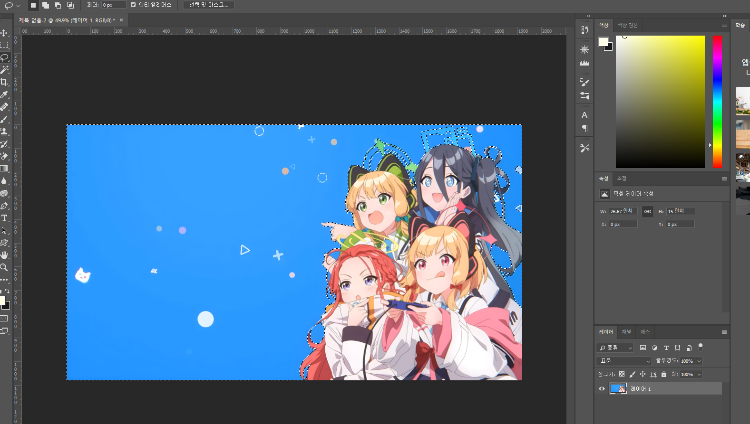Select the Magic Wand tool

click(x=4, y=70)
